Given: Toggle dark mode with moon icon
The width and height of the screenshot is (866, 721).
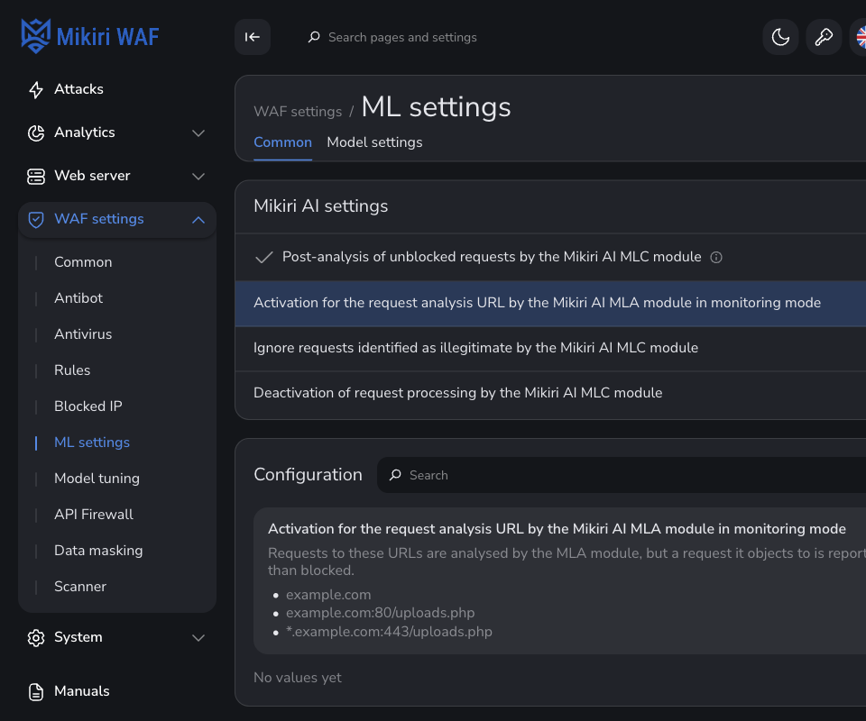Looking at the screenshot, I should point(780,37).
